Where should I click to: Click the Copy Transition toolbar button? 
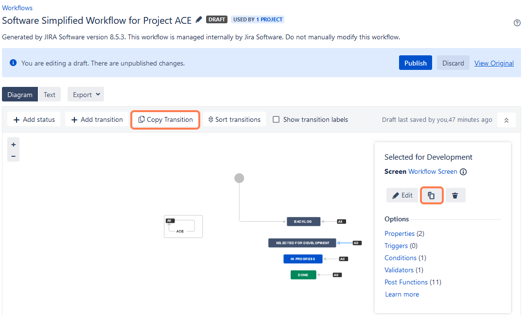click(x=165, y=119)
